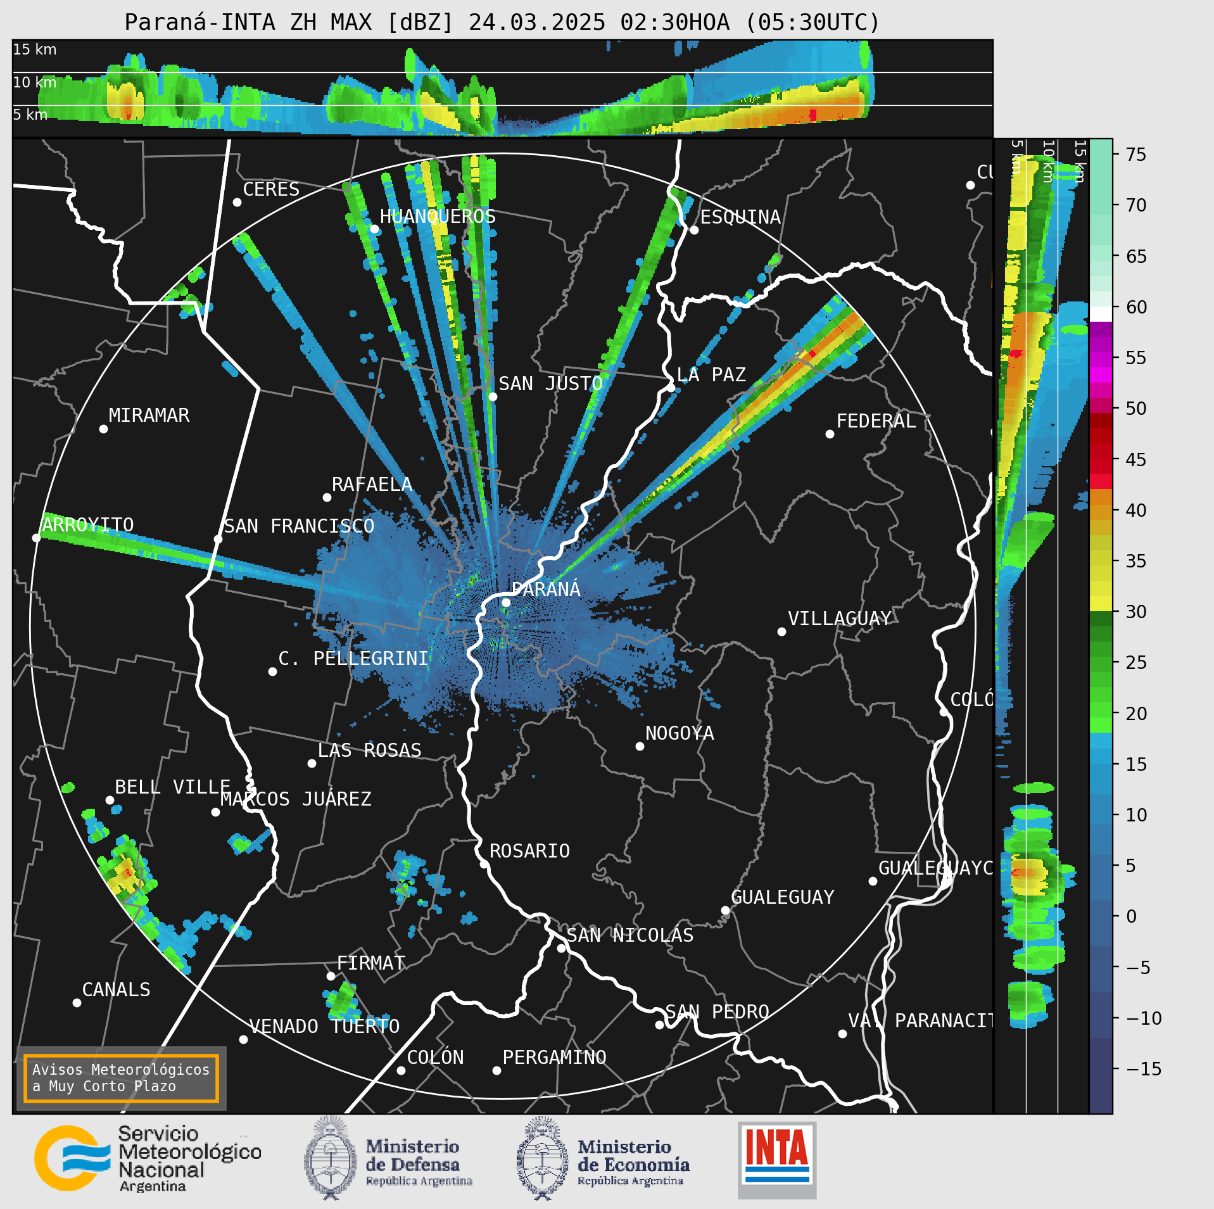Screen dimensions: 1214x1209
Task: Click the CANALS label
Action: [x=117, y=989]
